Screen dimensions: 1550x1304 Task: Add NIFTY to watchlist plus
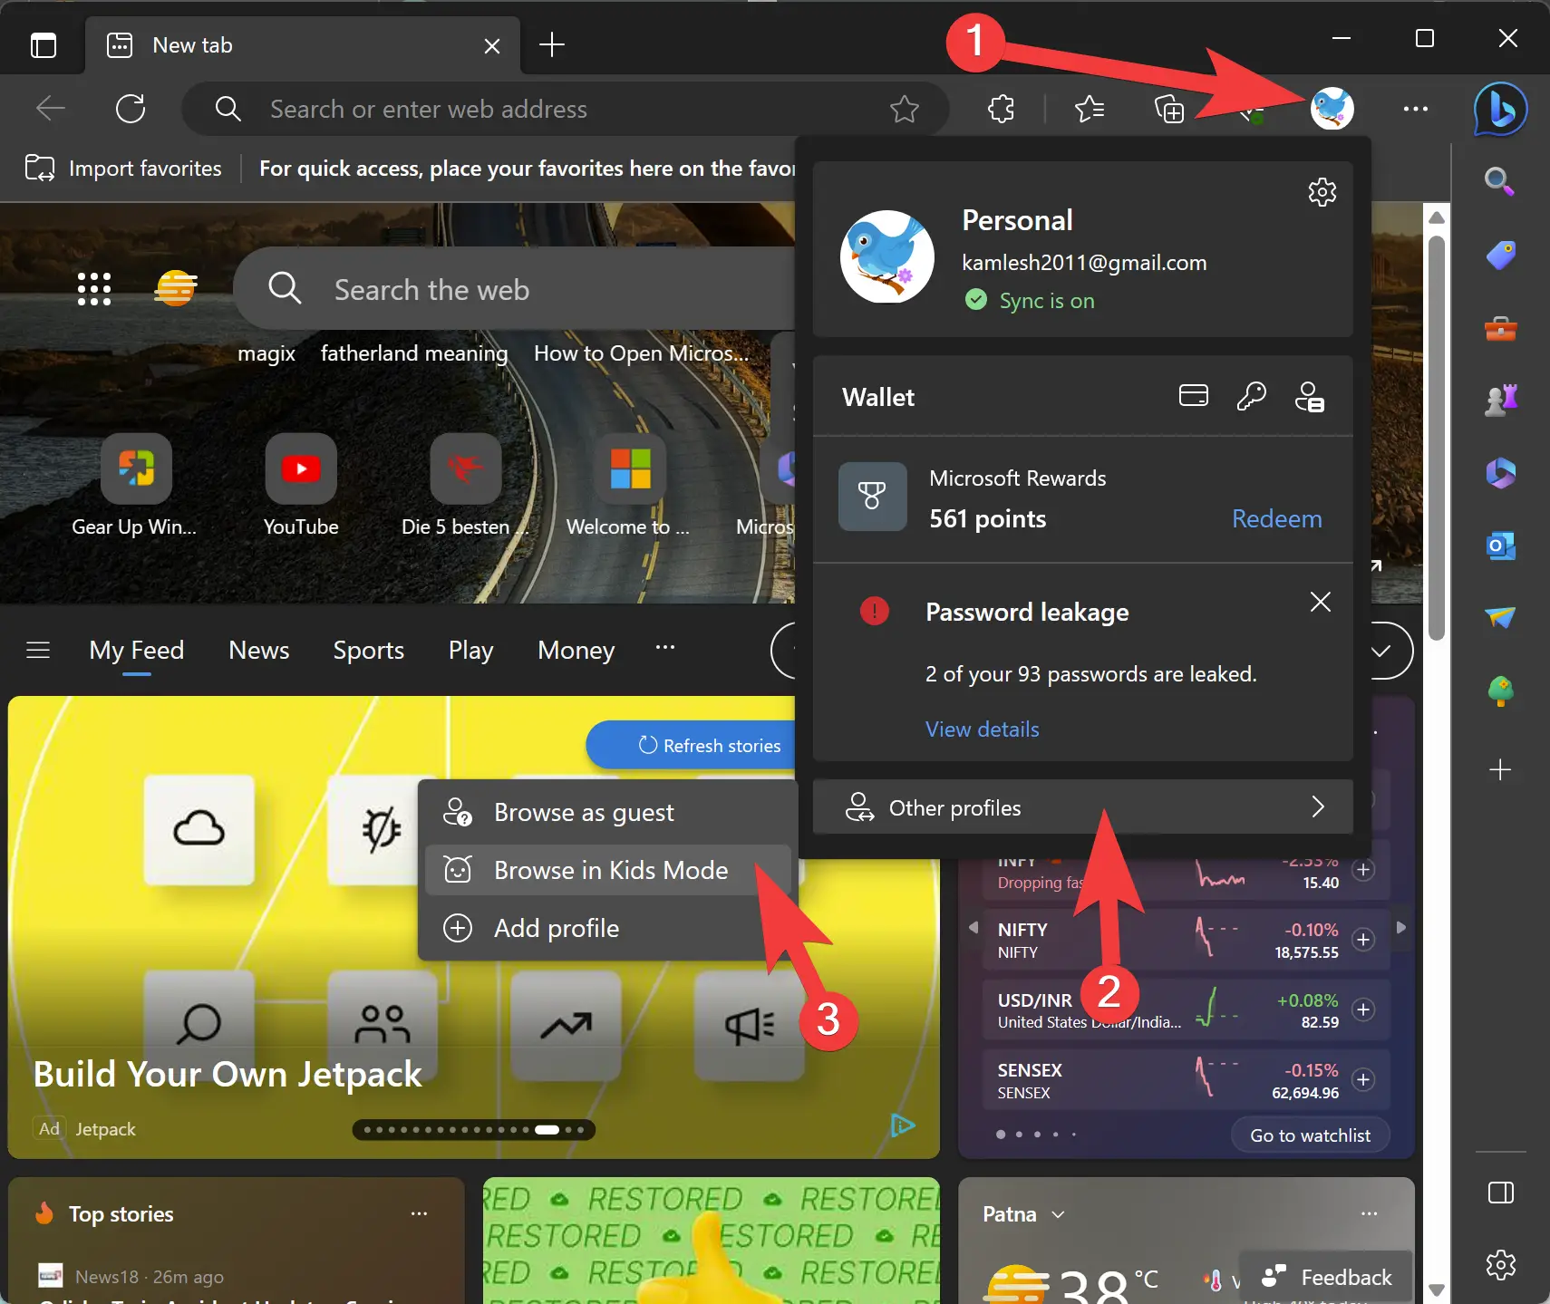tap(1362, 940)
